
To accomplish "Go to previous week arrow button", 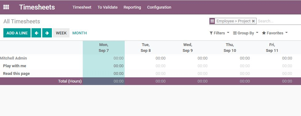I will click(x=36, y=33).
